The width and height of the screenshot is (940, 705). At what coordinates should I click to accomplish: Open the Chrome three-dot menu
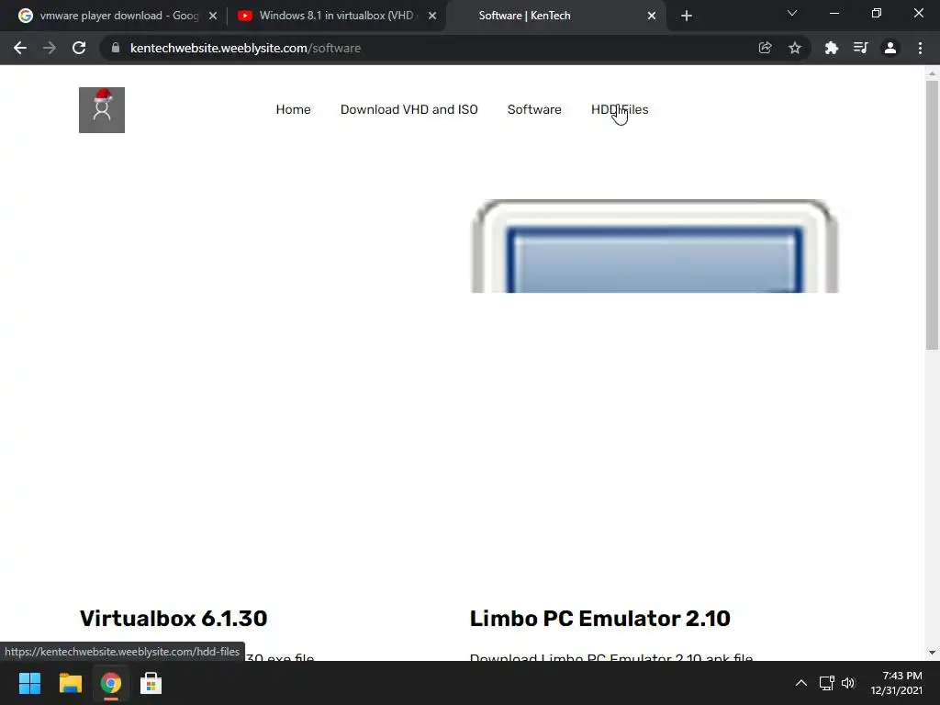point(920,48)
